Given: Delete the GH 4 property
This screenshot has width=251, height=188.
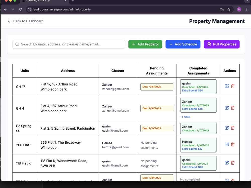Looking at the screenshot, I should (233, 108).
